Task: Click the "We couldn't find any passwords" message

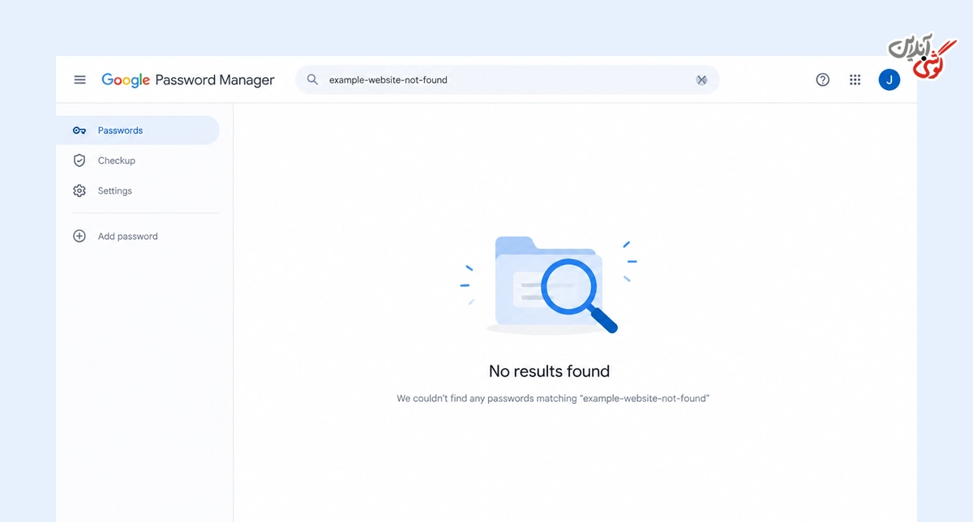Action: click(552, 399)
